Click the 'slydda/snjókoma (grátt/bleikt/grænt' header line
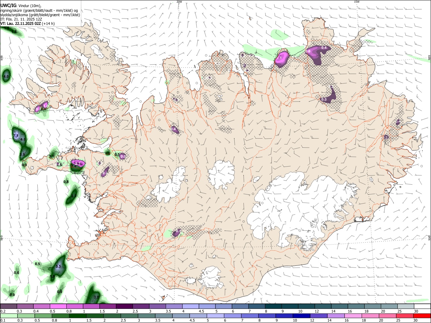The height and width of the screenshot is (323, 431). coord(40,15)
